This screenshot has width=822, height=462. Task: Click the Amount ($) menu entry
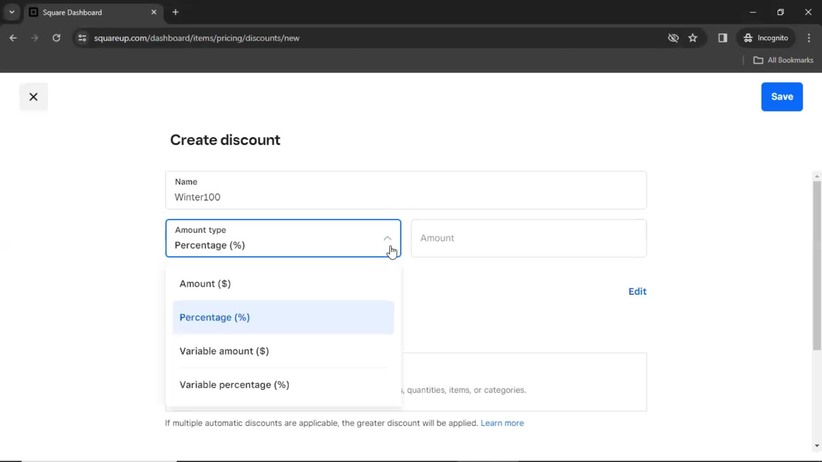(x=205, y=283)
